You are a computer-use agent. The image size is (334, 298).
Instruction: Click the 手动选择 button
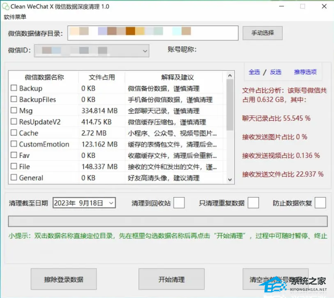(x=262, y=33)
